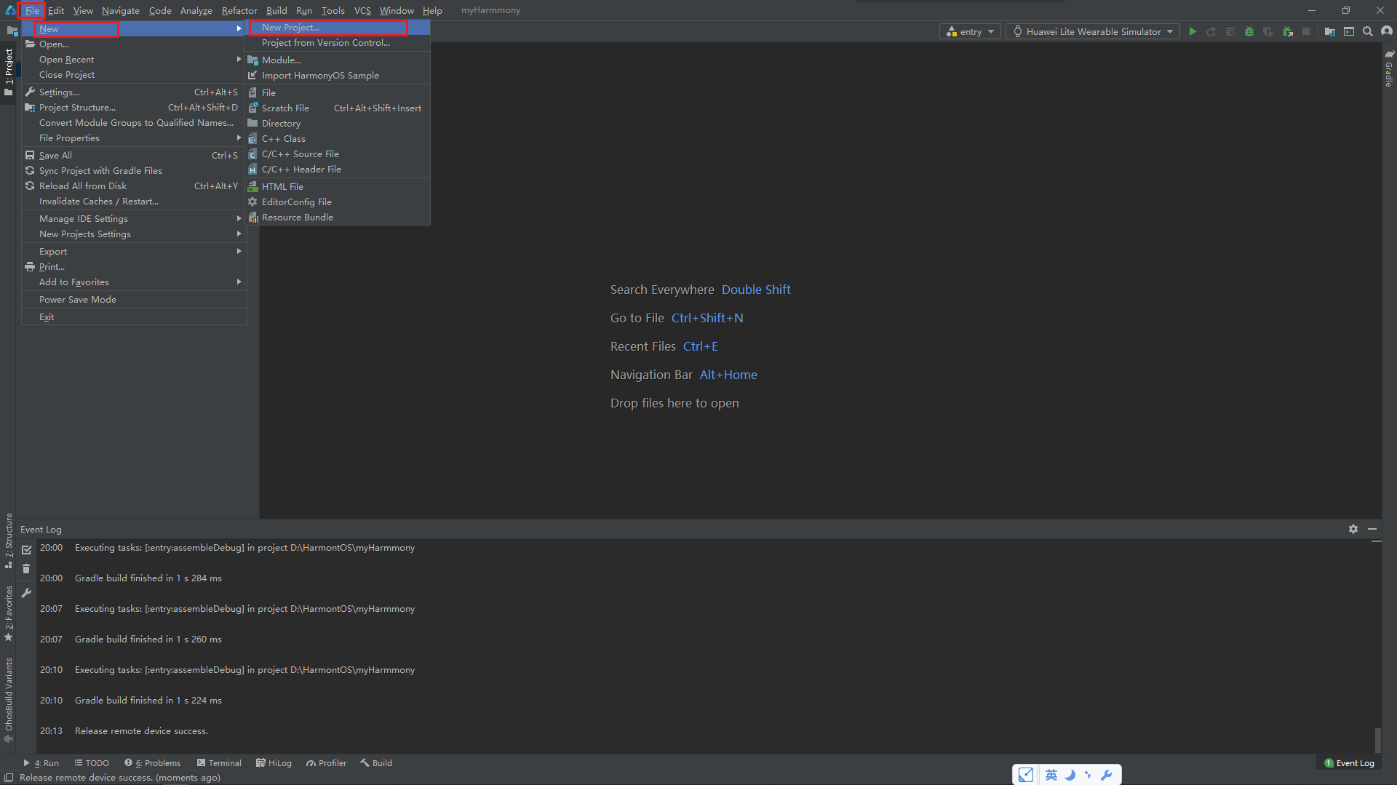Click the toolbar icon left of the debug bug
The height and width of the screenshot is (785, 1397).
(x=1230, y=31)
